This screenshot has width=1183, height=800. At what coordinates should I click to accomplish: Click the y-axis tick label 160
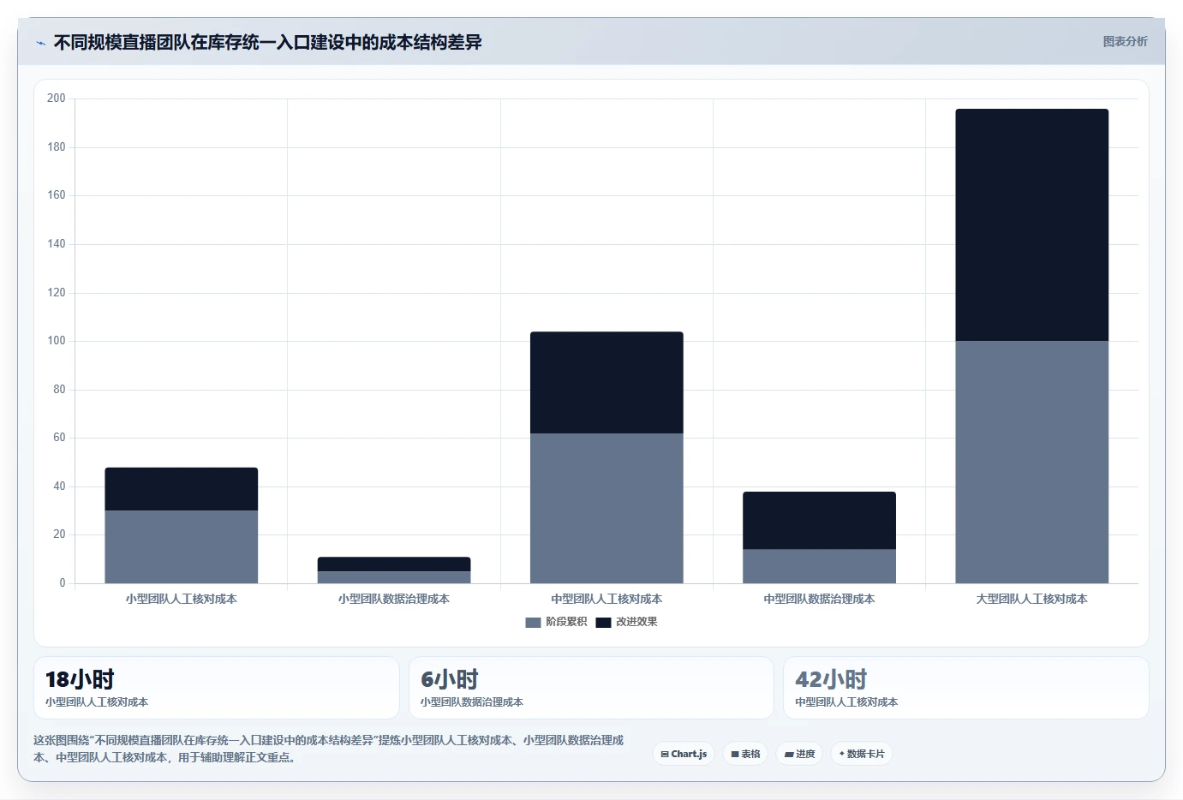(57, 195)
